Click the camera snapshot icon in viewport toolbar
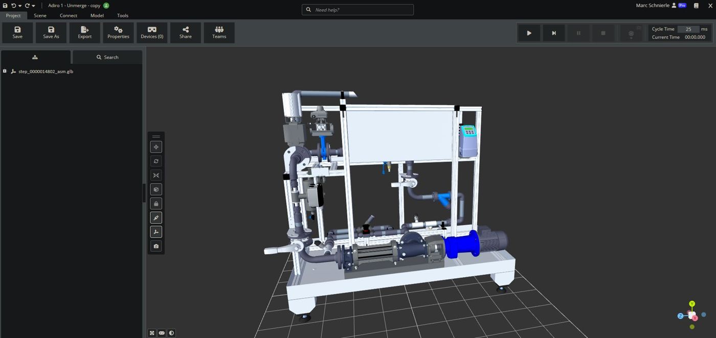Image resolution: width=716 pixels, height=338 pixels. pyautogui.click(x=156, y=246)
